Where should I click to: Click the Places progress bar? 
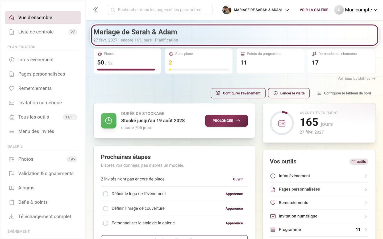tap(127, 70)
